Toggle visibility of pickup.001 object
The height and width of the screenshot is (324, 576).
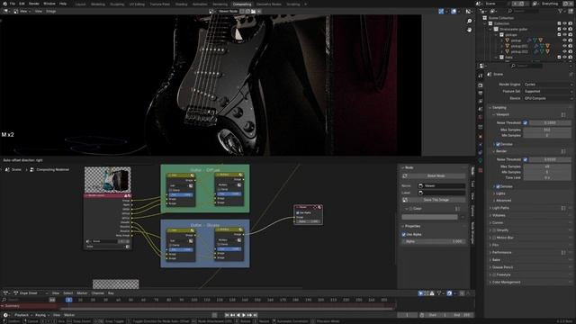564,46
